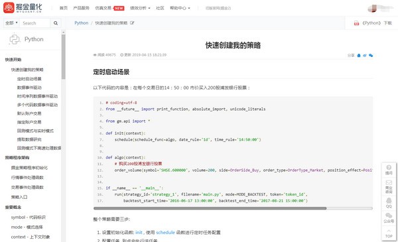Image resolution: width=398 pixels, height=242 pixels.
Task: Click the TOP back-to-top button
Action: pyautogui.click(x=389, y=233)
